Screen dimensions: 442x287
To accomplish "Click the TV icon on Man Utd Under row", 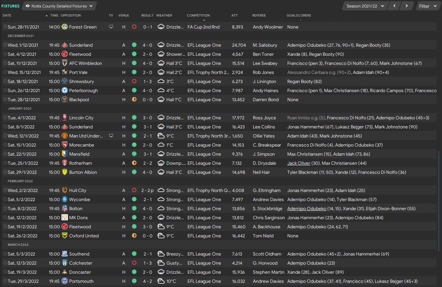I will (x=111, y=136).
